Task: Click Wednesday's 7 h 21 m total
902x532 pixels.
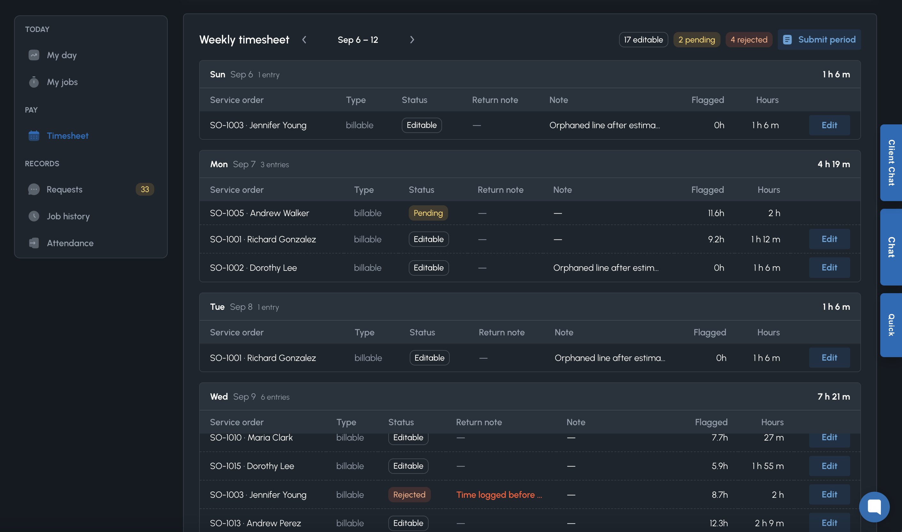Action: (834, 396)
